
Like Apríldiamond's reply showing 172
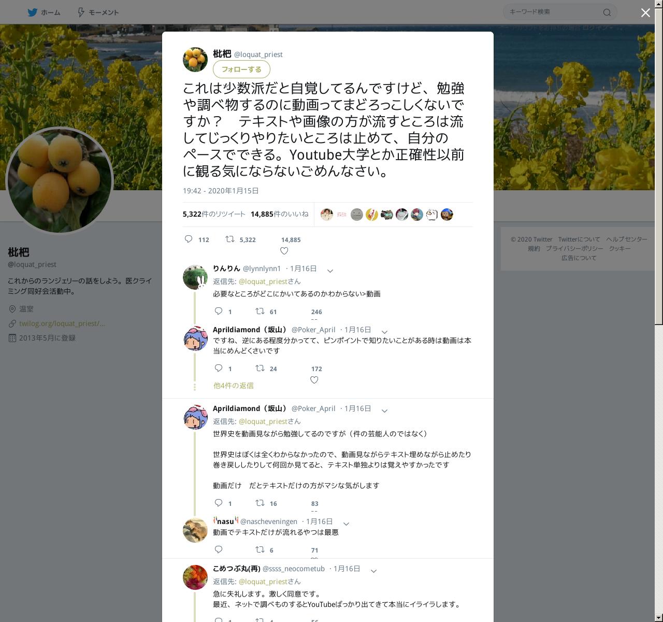click(314, 380)
